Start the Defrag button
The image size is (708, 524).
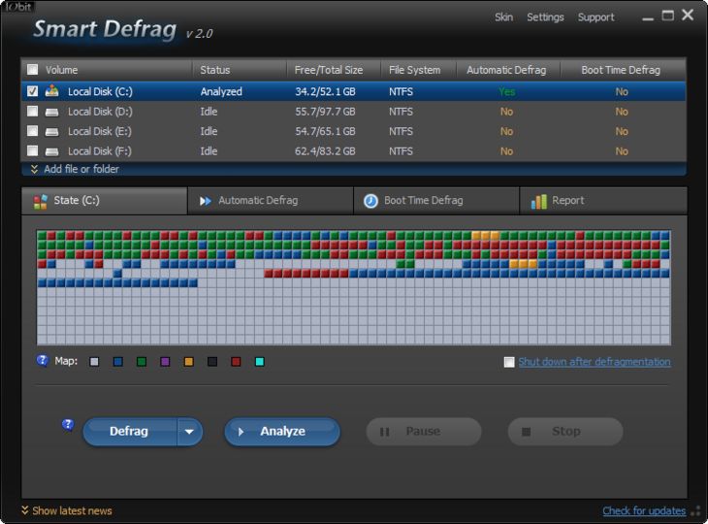coord(130,432)
